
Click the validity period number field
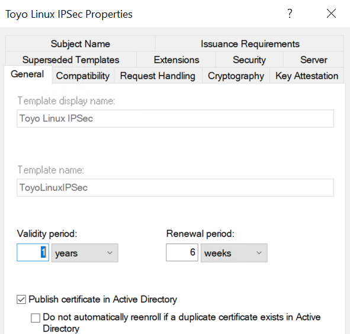coord(33,252)
